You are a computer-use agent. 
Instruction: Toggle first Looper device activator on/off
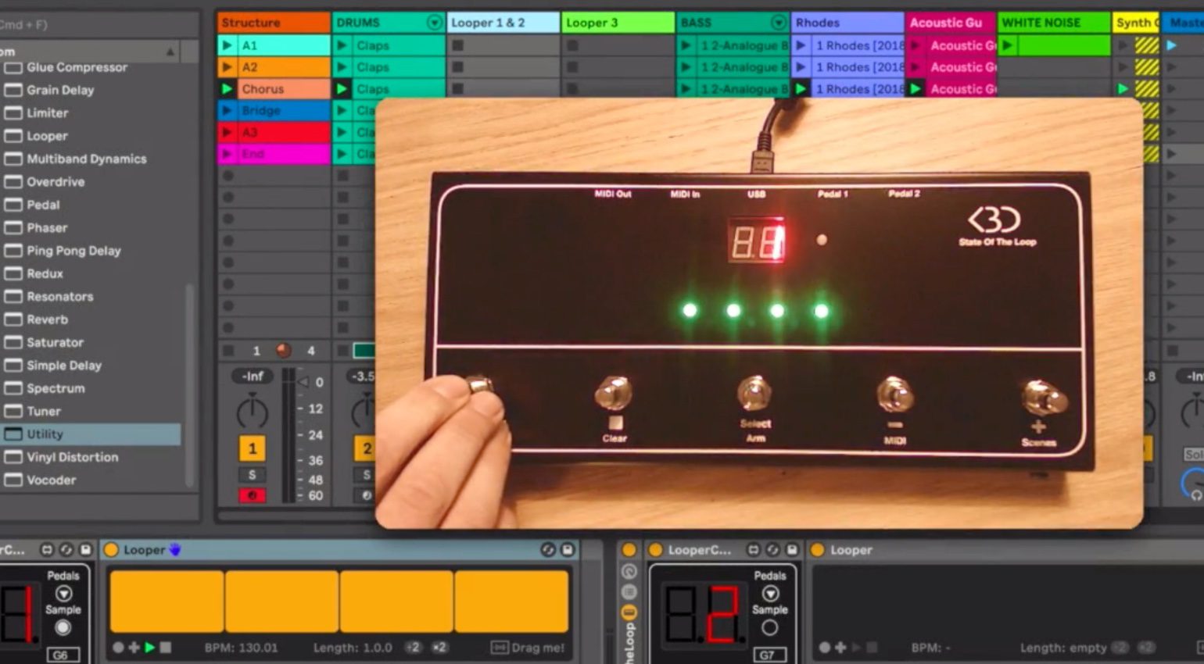(x=112, y=550)
